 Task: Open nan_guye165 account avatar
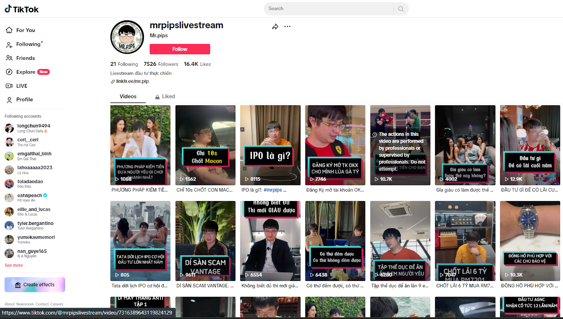tap(10, 254)
